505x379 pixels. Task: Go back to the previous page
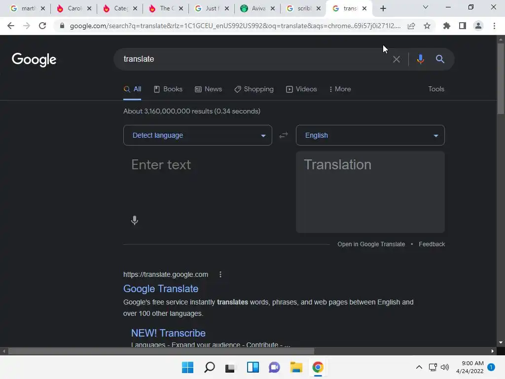11,26
